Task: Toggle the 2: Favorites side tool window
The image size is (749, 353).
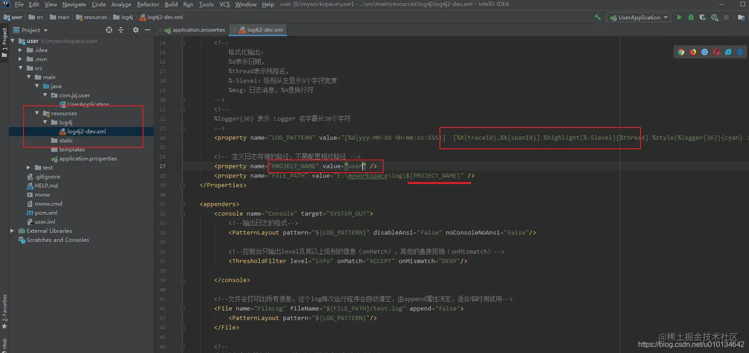Action: point(4,312)
